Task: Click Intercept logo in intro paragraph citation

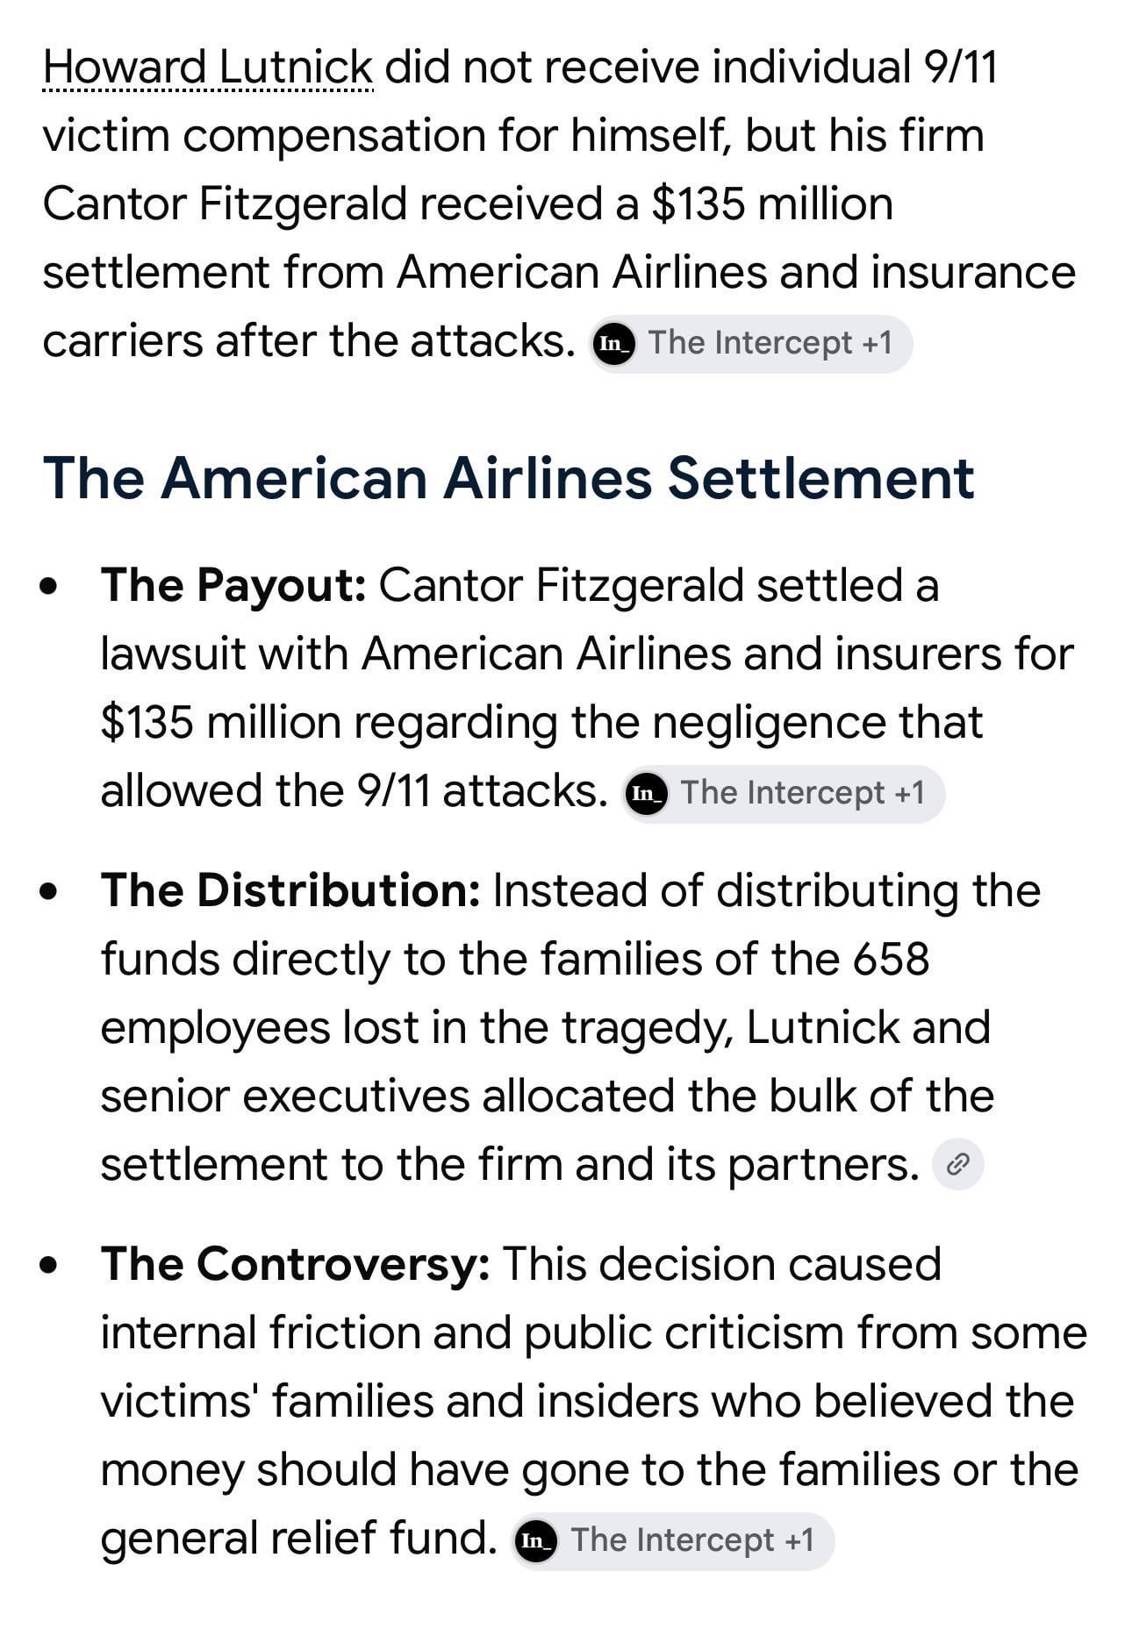Action: pyautogui.click(x=614, y=344)
